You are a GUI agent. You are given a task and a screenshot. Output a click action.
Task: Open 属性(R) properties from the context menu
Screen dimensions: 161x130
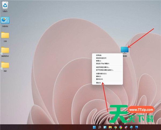[98, 83]
